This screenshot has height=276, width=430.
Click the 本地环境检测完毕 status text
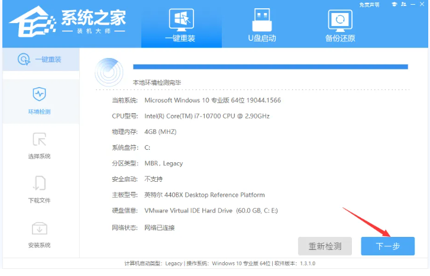(x=157, y=83)
